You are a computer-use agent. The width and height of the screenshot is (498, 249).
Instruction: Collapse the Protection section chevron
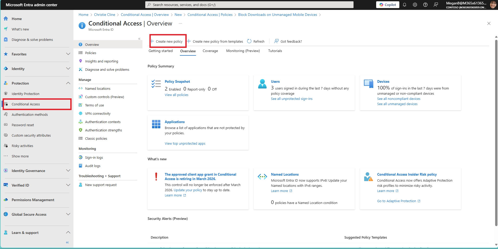pyautogui.click(x=68, y=83)
